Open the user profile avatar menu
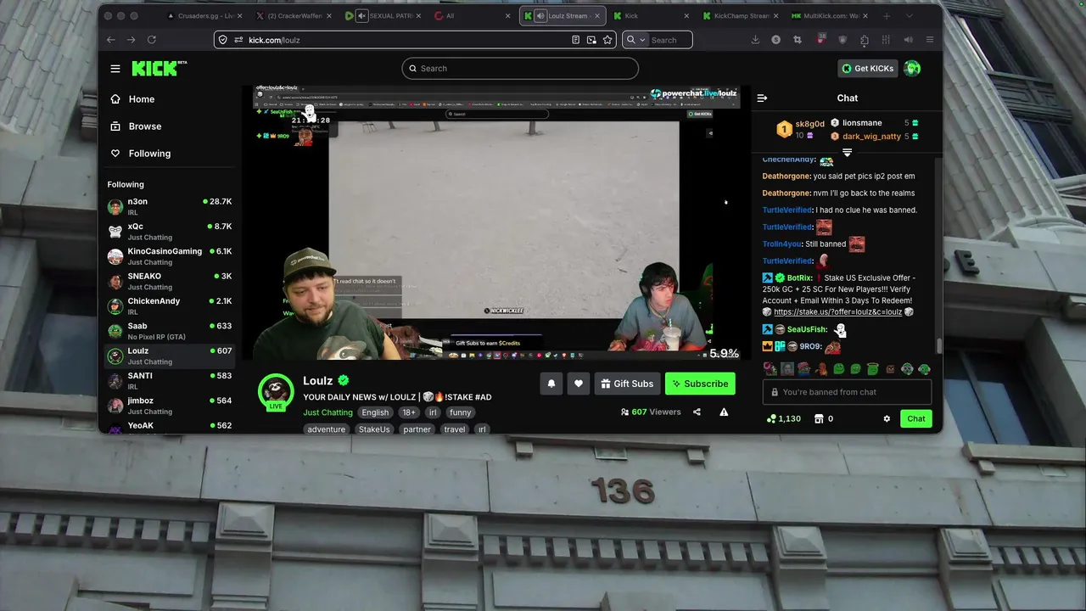The image size is (1086, 611). pos(912,69)
